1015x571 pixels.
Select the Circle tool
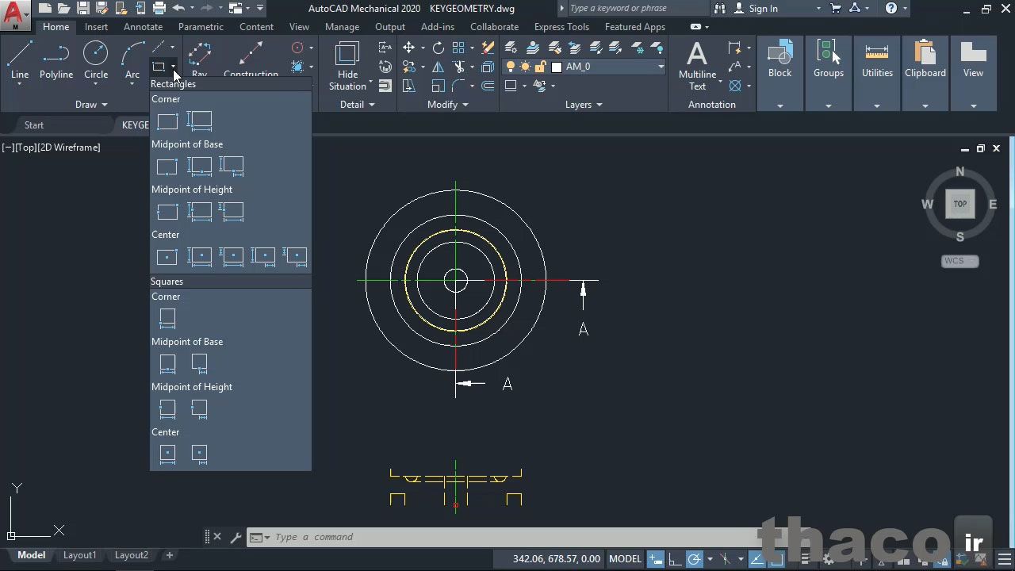(96, 60)
